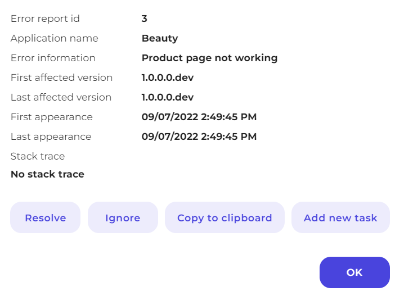Click the 'Stack trace' label

coord(38,156)
